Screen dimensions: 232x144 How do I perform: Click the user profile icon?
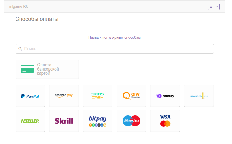pyautogui.click(x=211, y=7)
